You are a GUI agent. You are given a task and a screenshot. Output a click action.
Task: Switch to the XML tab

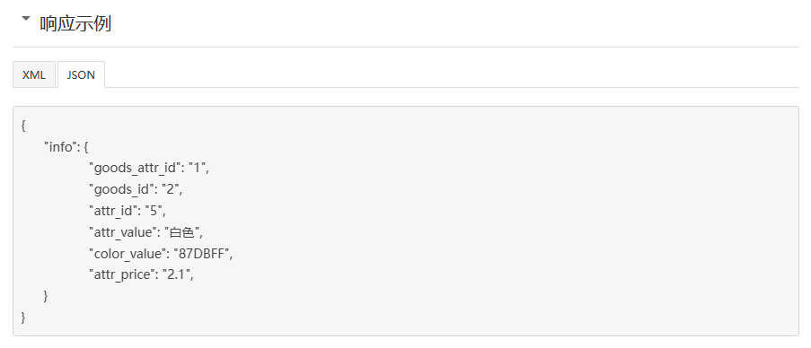pos(34,74)
